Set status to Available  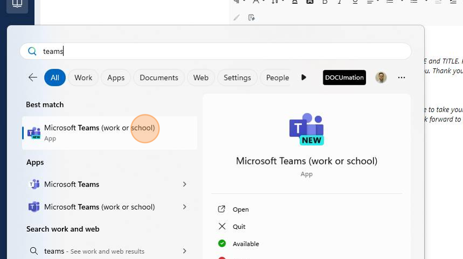[x=245, y=243]
